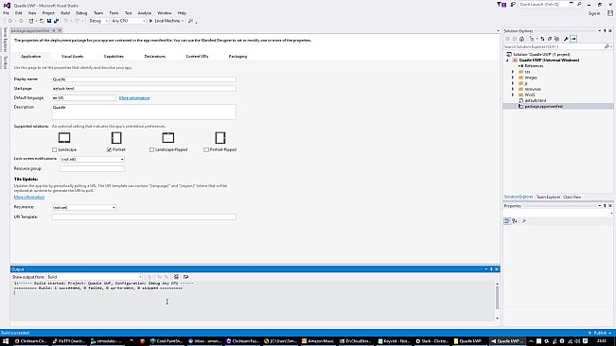Click the Categorized view icon in Properties
This screenshot has width=616, height=346.
[x=507, y=221]
